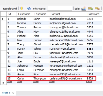Click into the Filter Rows input field
Screen dimensions: 103x96
[60, 9]
